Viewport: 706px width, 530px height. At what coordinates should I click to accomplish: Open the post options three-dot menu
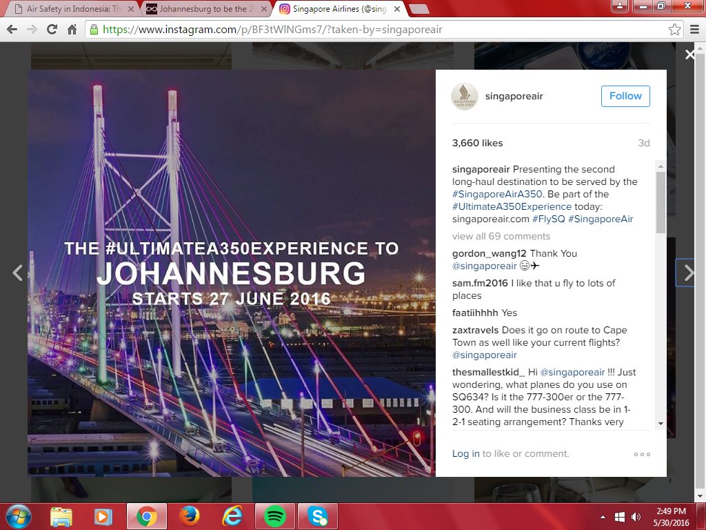pyautogui.click(x=642, y=454)
